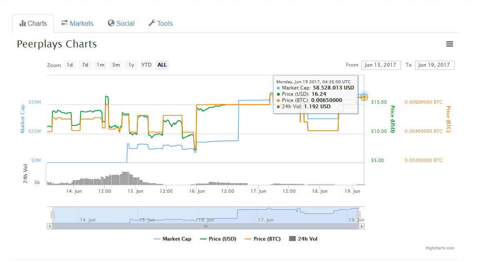The image size is (483, 261).
Task: Click the 14. Jun date axis label
Action: coord(74,191)
